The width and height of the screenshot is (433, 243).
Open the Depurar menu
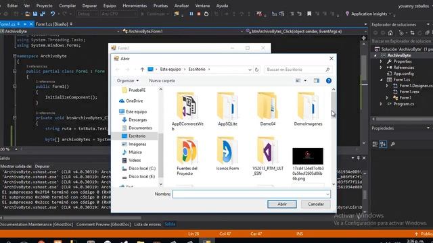[x=89, y=5]
